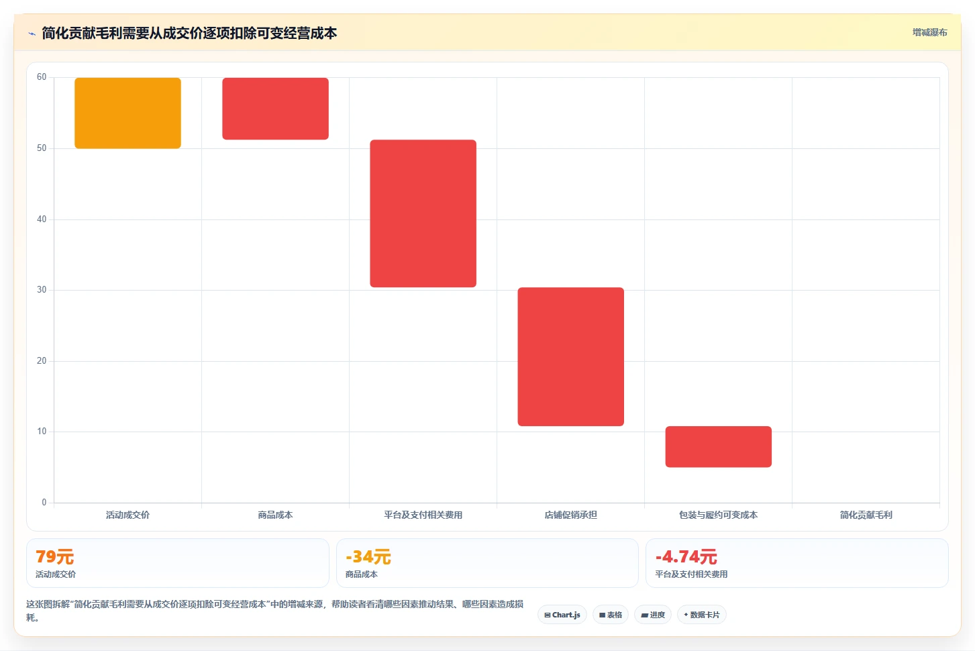Click the 表格 tag

coord(611,615)
